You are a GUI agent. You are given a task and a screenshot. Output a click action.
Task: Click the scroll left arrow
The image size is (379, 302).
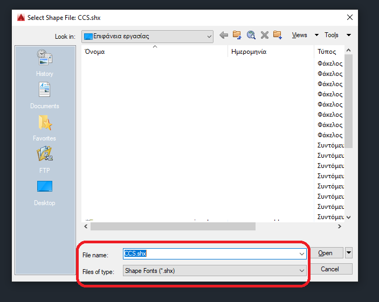(86, 227)
